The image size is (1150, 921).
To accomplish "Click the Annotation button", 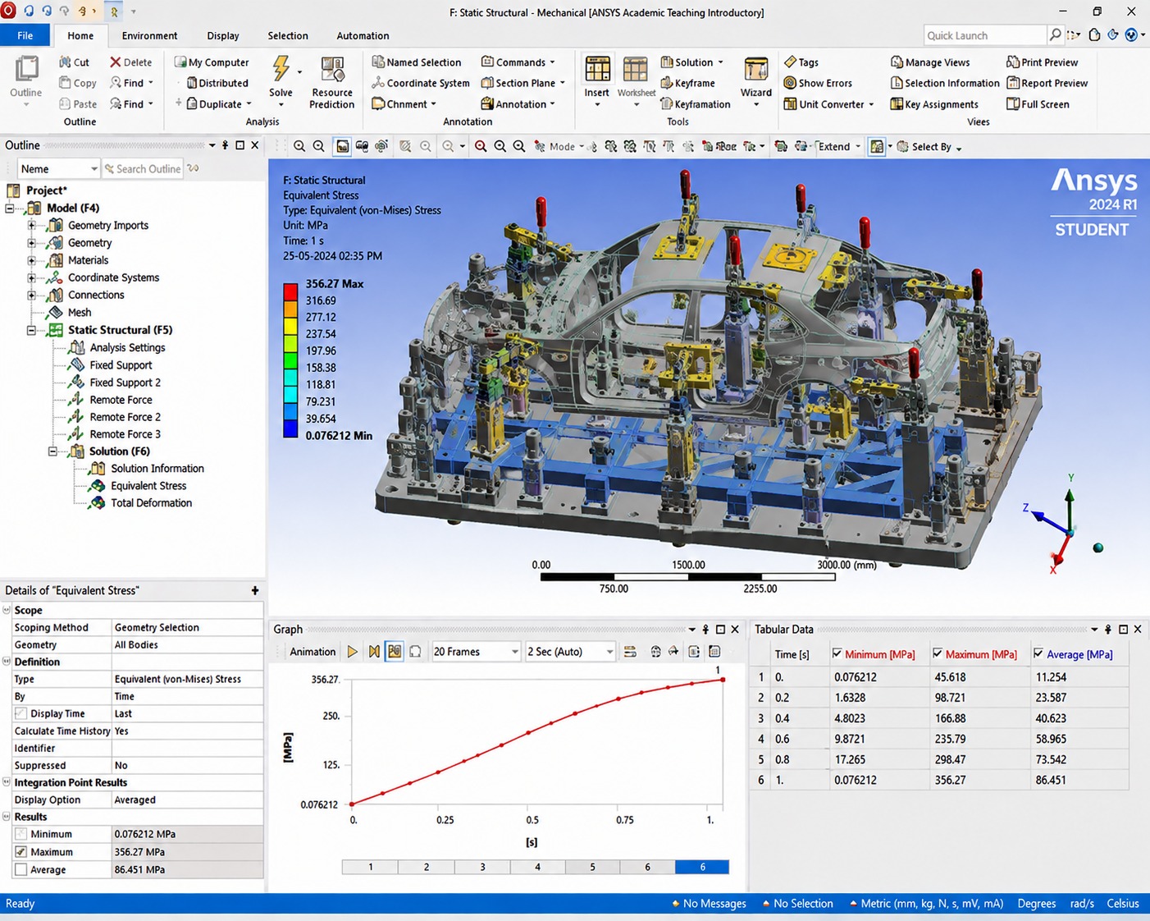I will coord(518,104).
